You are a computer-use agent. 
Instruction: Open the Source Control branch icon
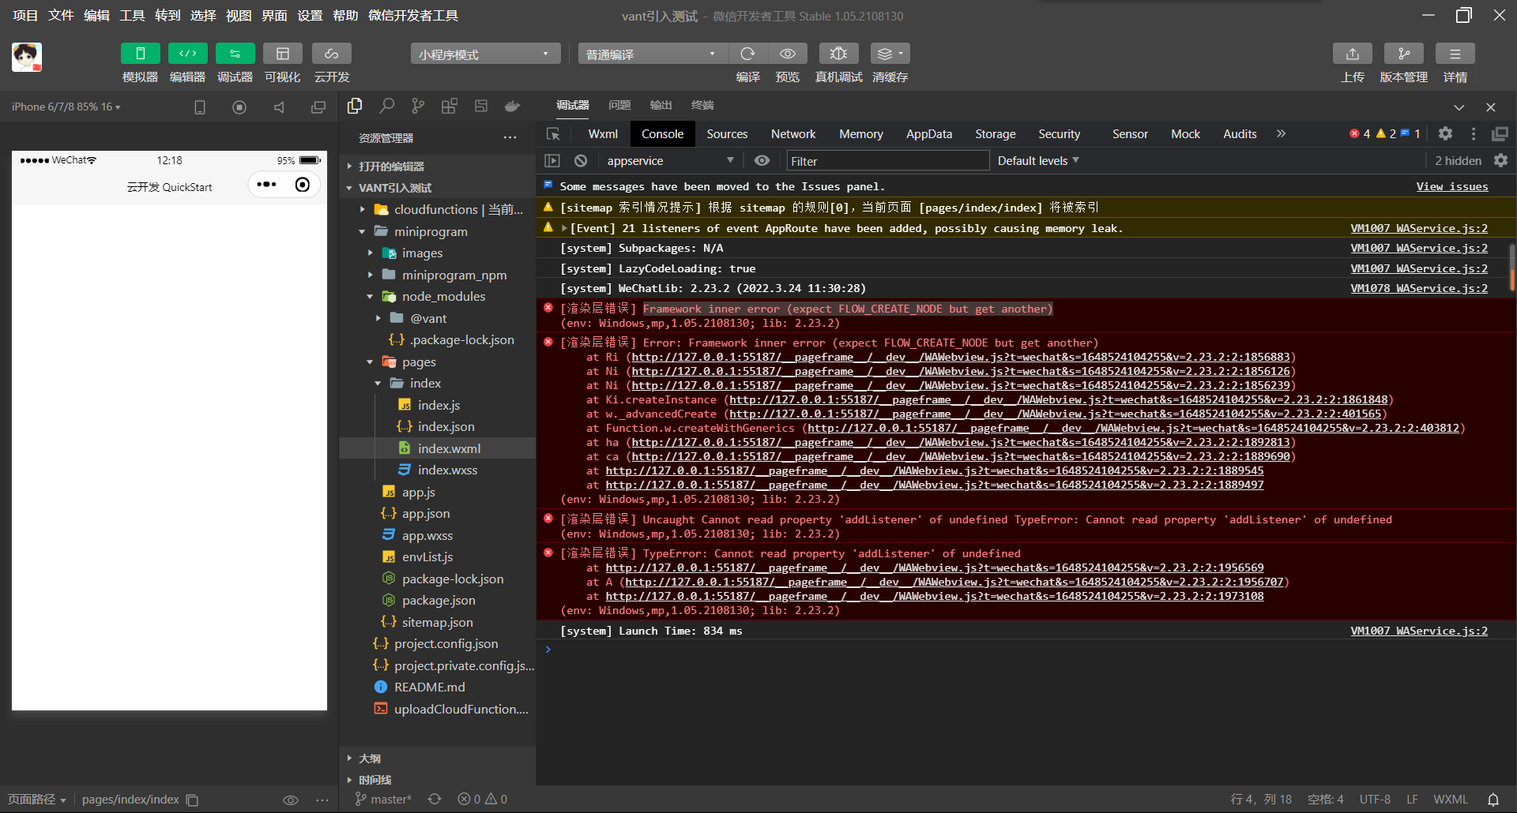[418, 106]
